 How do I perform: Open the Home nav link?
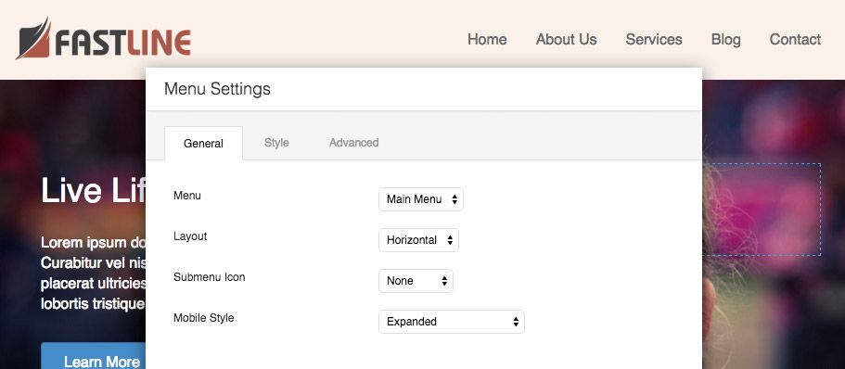pos(487,39)
